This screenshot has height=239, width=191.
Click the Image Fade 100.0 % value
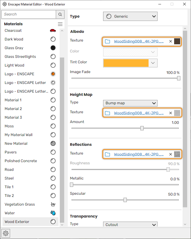(173, 73)
